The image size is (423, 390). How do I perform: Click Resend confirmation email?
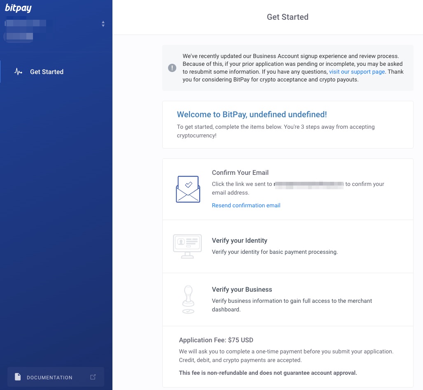tap(246, 205)
